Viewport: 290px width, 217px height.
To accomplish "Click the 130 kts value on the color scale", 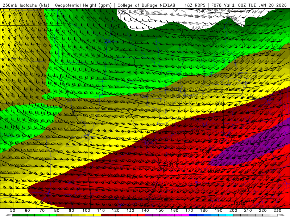I will click(130, 210).
